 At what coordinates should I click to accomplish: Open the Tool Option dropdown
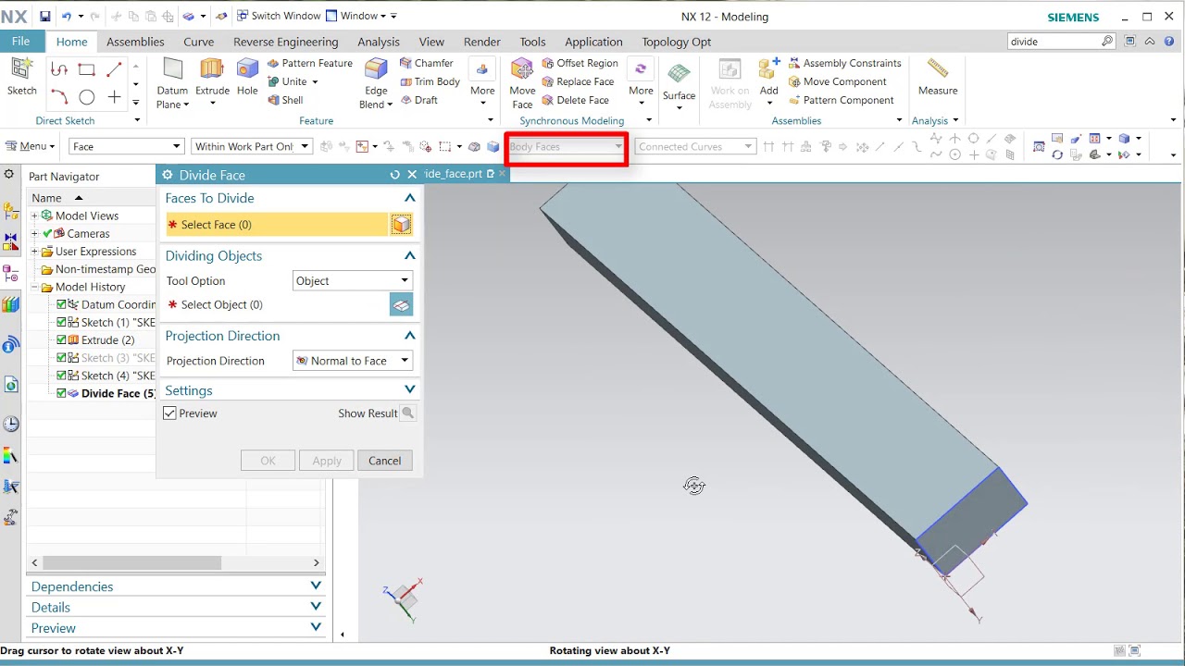[353, 281]
